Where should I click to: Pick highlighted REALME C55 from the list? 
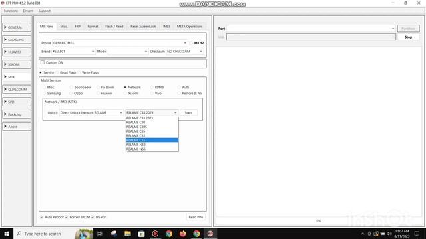click(x=152, y=140)
